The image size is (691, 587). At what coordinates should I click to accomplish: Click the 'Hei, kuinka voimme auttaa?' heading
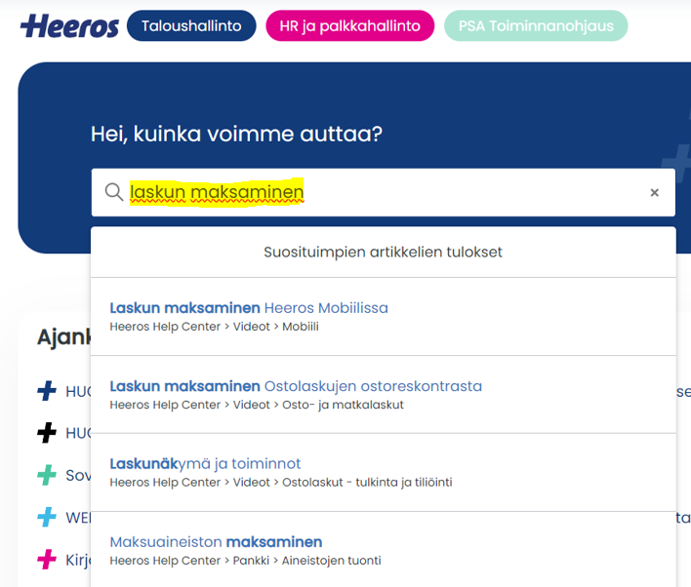[x=236, y=134]
